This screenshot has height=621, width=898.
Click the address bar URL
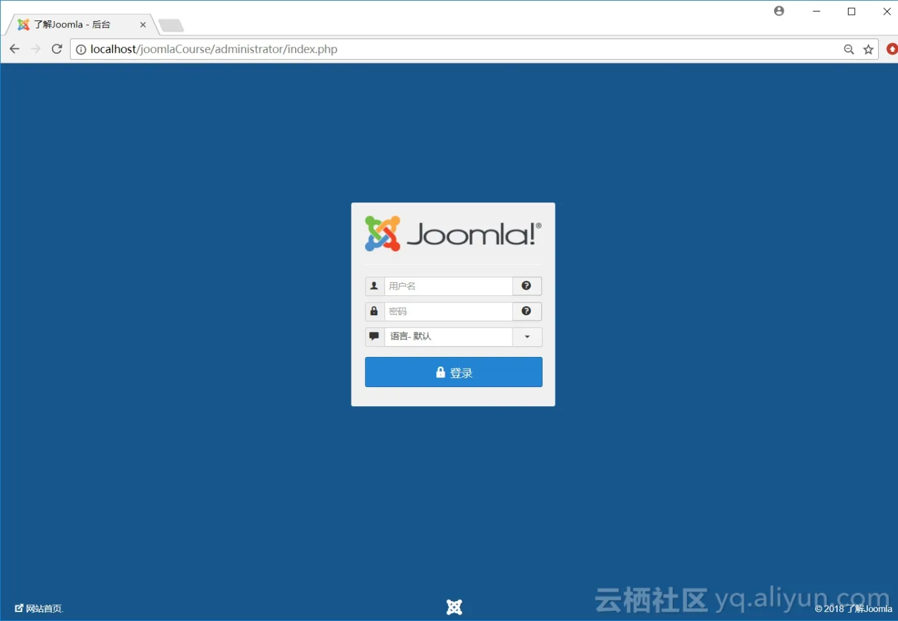tap(214, 49)
